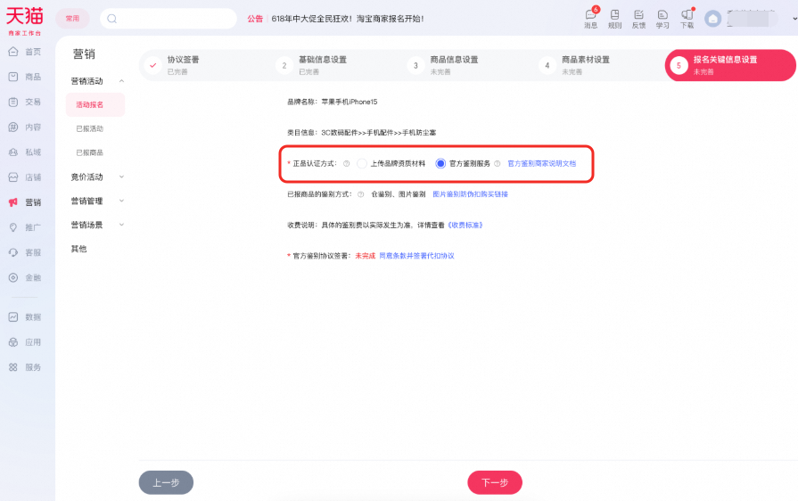Screen dimensions: 798x501
Task: Go to step 5 报名关键信息设置
Action: pyautogui.click(x=730, y=65)
